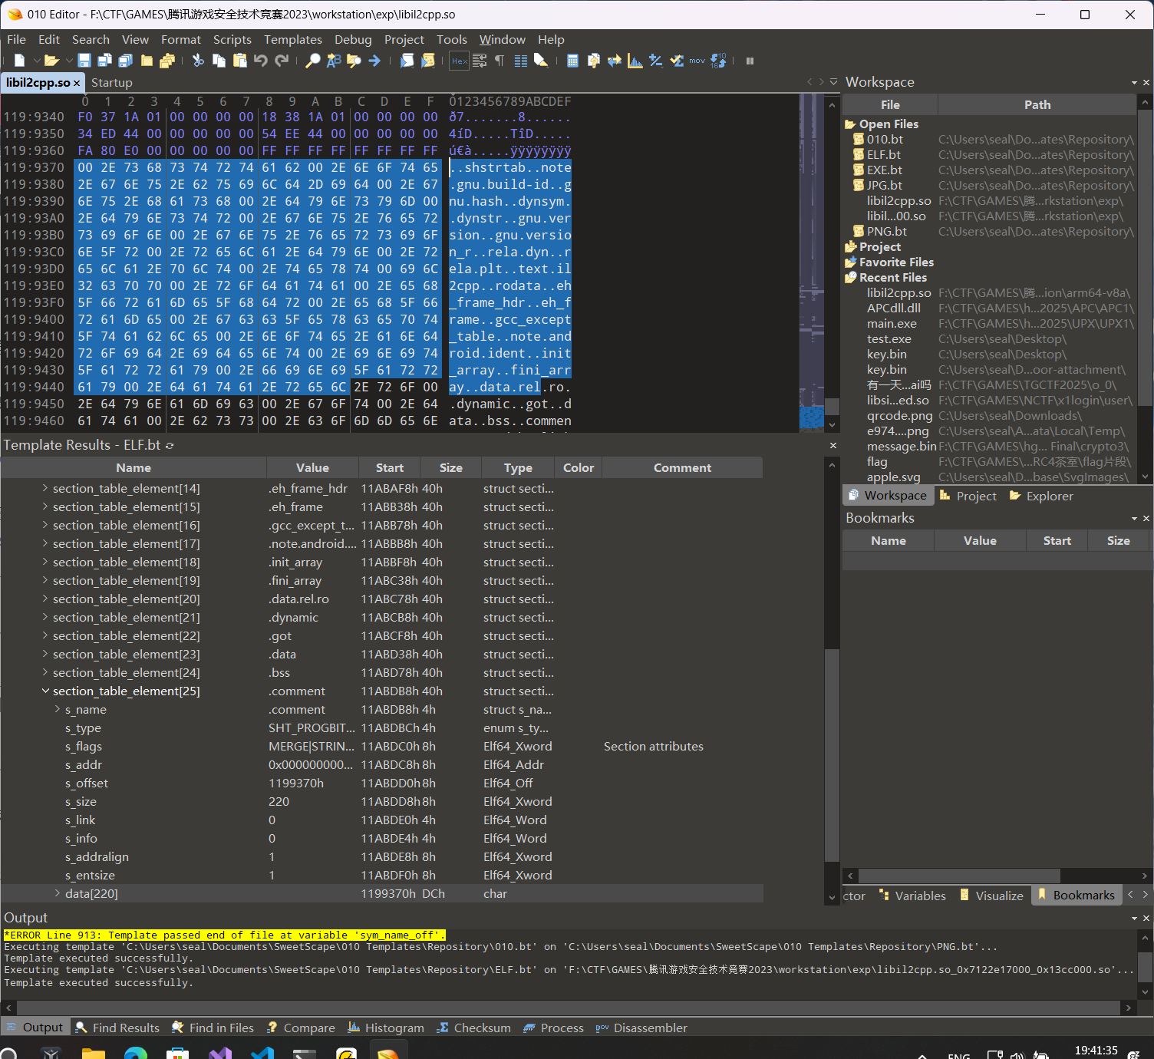The width and height of the screenshot is (1154, 1059).
Task: Click the Replace A-B icon
Action: (333, 61)
